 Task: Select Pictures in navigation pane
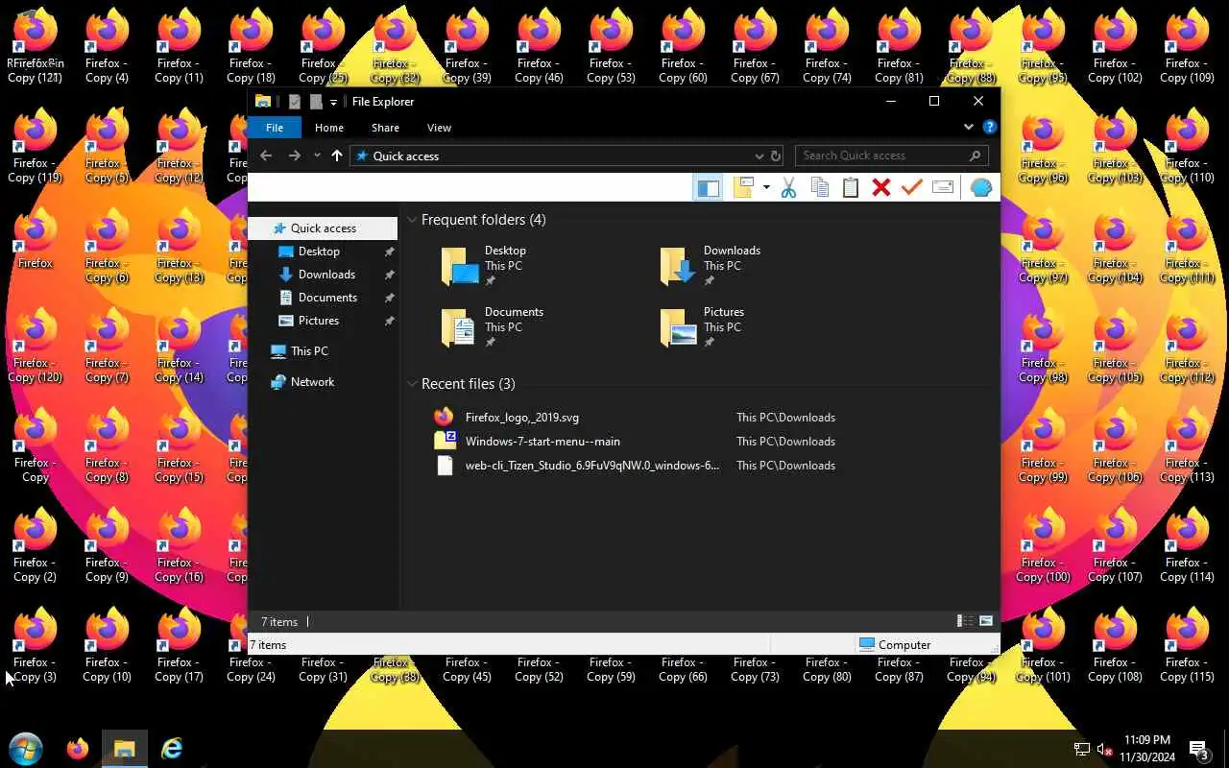323,321
